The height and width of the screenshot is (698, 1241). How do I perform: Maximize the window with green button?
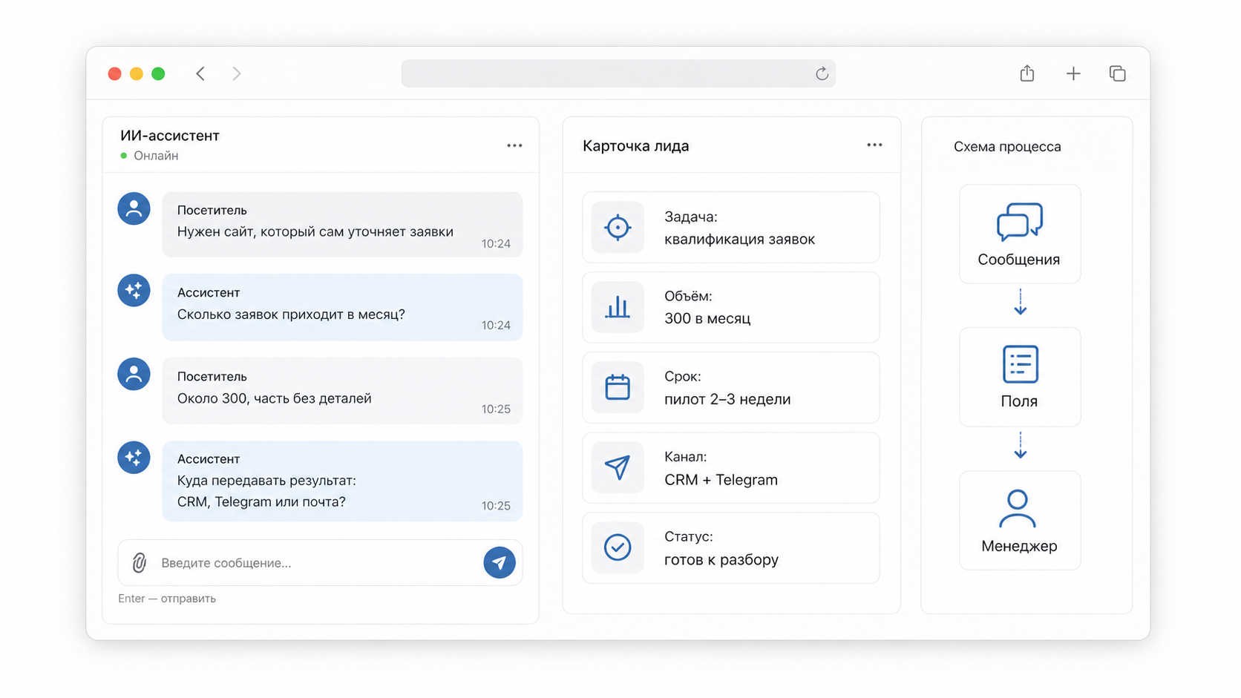pyautogui.click(x=158, y=73)
